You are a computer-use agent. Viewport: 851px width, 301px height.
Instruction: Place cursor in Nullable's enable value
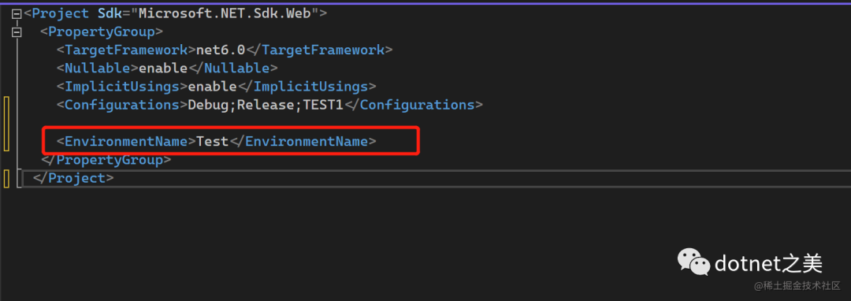[x=163, y=69]
